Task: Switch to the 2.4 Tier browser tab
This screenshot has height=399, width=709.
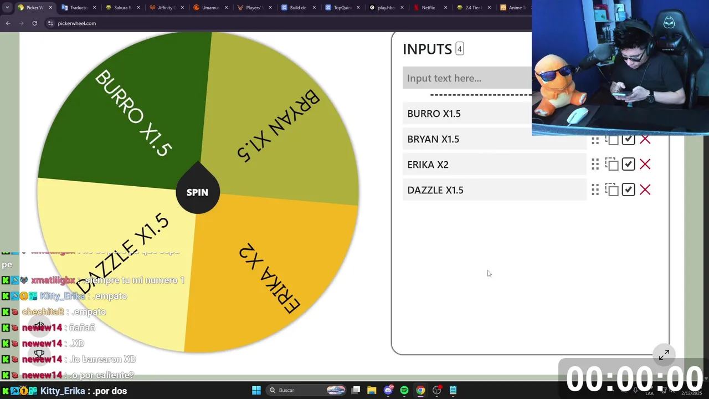Action: [472, 8]
